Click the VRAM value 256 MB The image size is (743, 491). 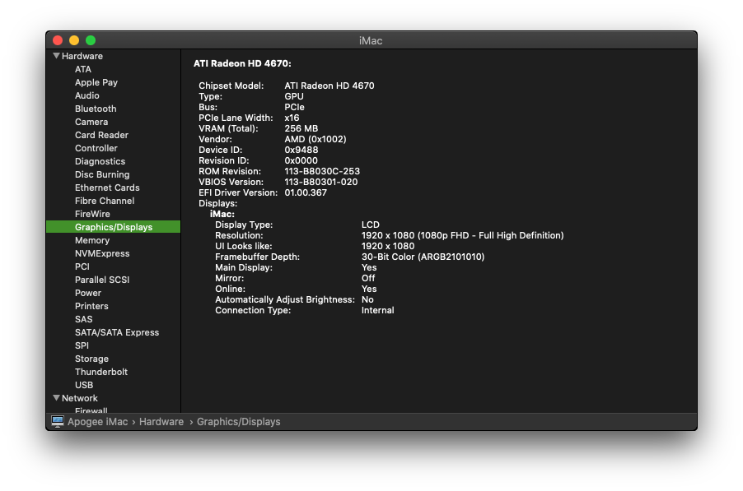301,128
